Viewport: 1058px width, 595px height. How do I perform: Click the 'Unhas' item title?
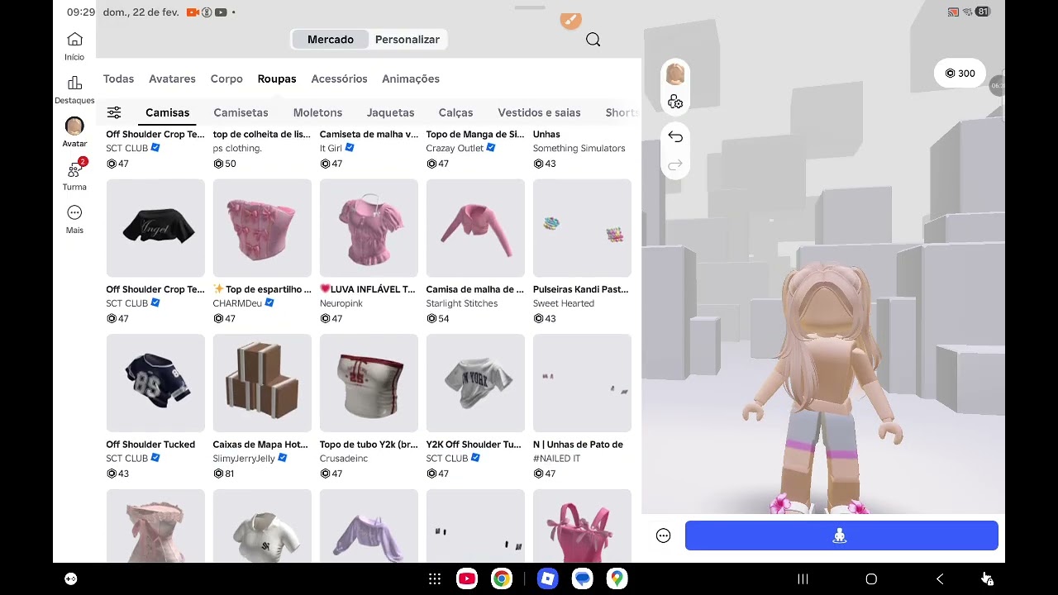[546, 134]
